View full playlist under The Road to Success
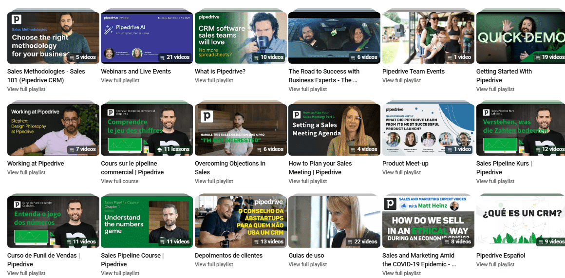Screen dimensions: 565x278 (x=308, y=89)
